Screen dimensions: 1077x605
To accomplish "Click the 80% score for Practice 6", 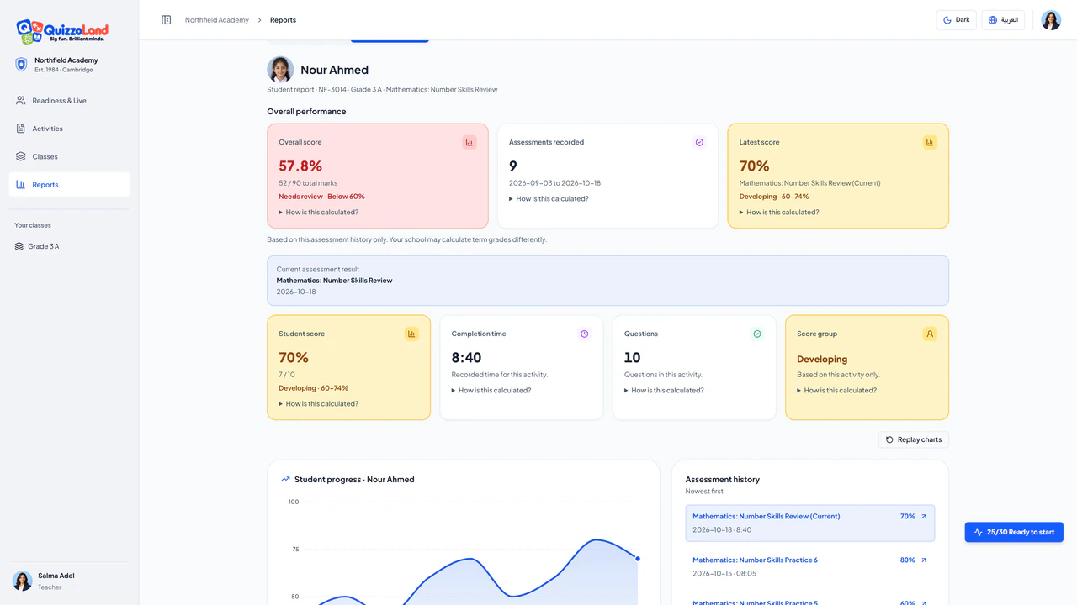I will tap(908, 560).
